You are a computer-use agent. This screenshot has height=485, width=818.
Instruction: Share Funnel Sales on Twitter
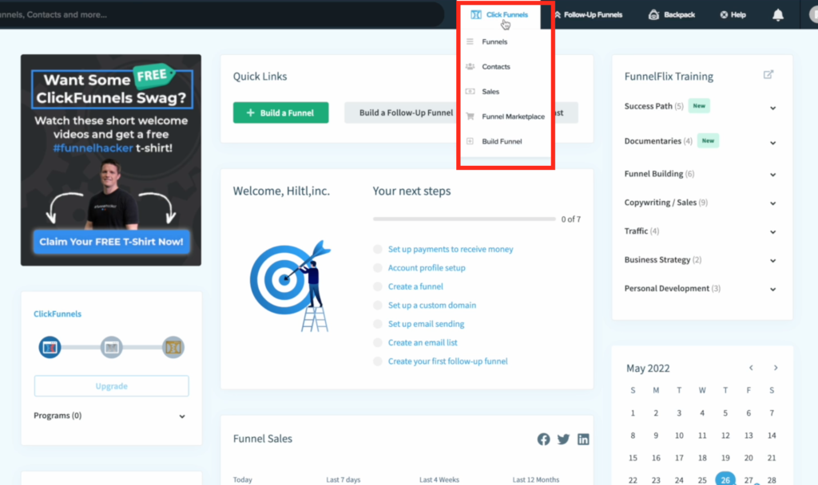tap(563, 440)
